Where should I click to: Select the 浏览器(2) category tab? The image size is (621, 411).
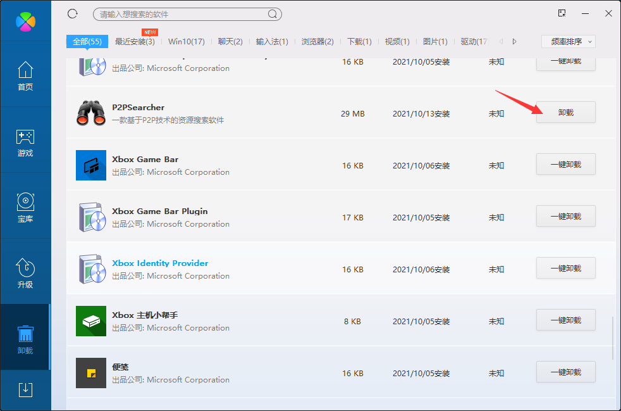(x=317, y=42)
